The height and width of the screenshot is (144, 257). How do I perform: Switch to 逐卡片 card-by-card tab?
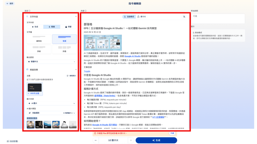point(142,17)
